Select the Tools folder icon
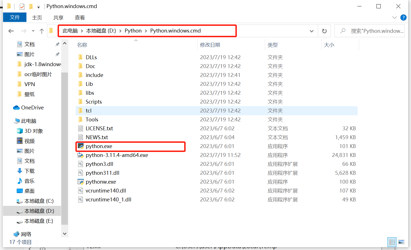The image size is (411, 250). click(80, 119)
